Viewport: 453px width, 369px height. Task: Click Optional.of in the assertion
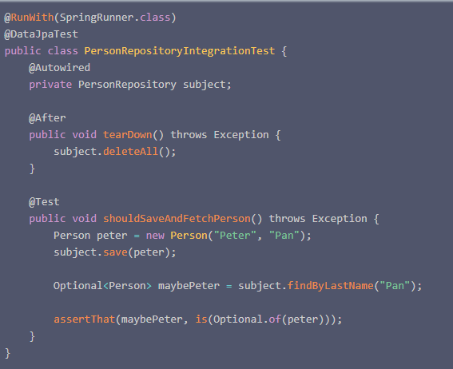[x=248, y=319]
